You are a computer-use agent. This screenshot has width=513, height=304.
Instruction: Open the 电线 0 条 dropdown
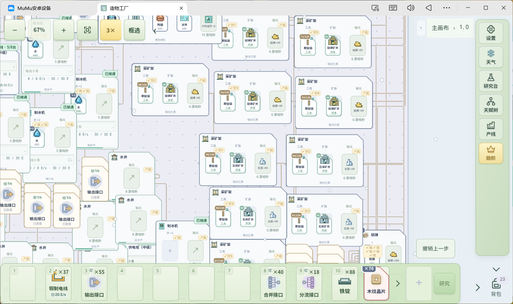tap(48, 71)
